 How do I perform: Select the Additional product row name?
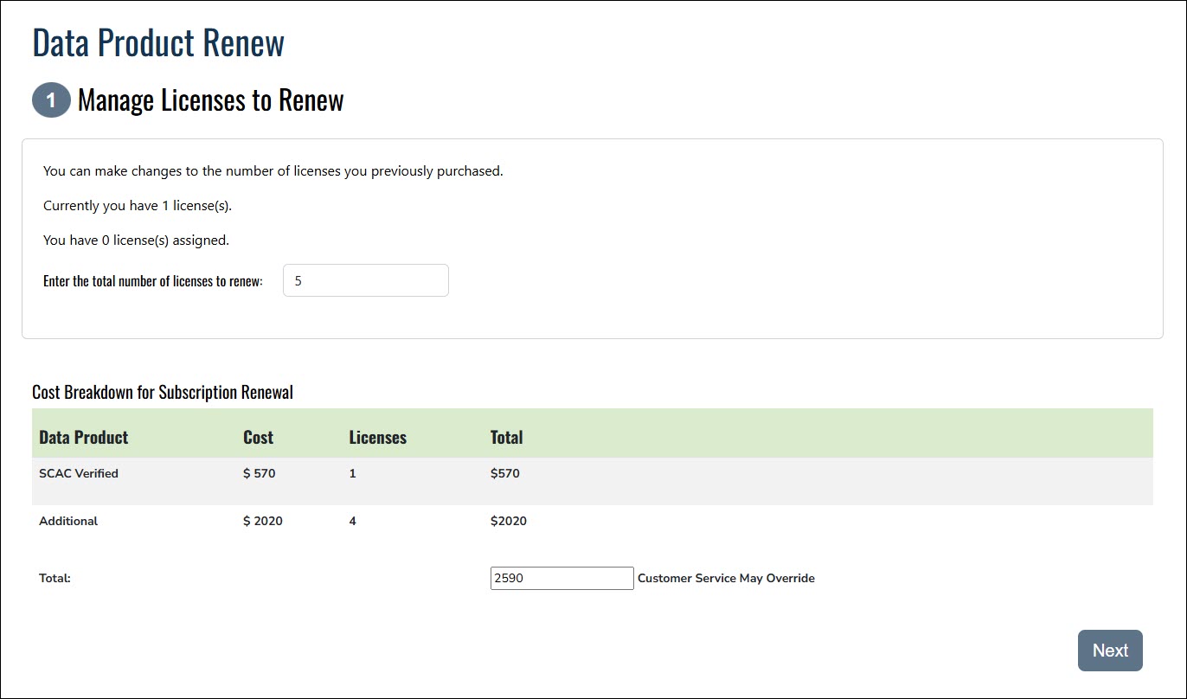[x=68, y=521]
